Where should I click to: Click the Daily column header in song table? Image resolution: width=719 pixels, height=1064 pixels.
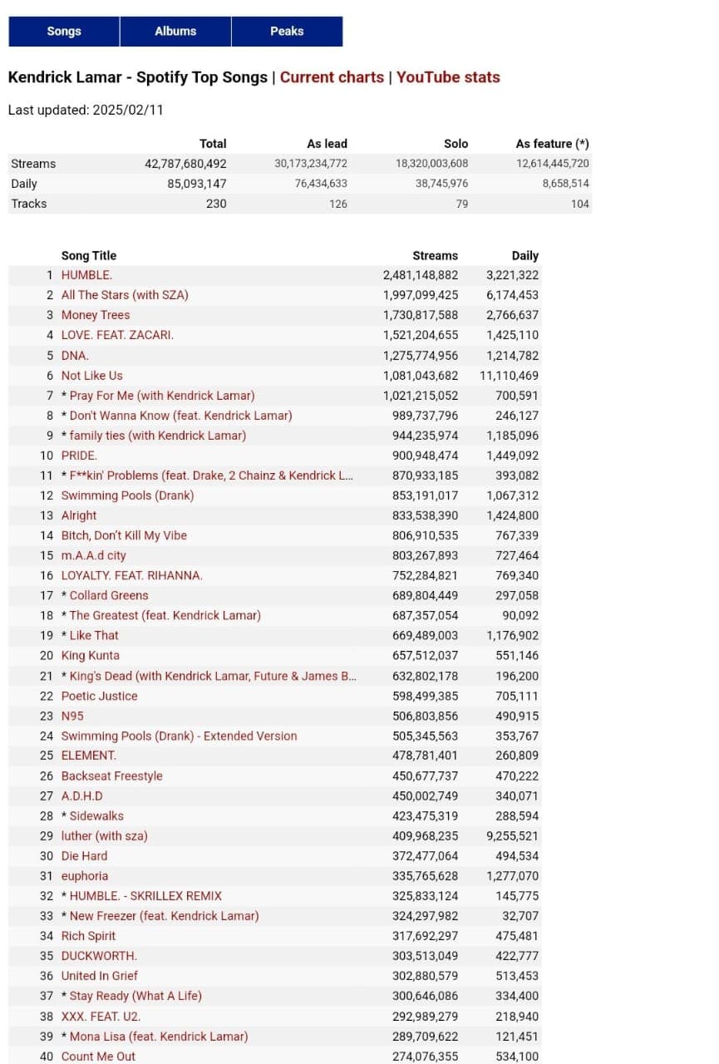(x=524, y=256)
